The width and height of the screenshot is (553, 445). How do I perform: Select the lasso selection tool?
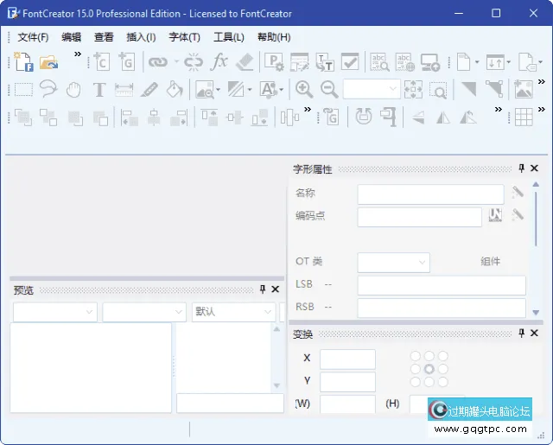[48, 89]
